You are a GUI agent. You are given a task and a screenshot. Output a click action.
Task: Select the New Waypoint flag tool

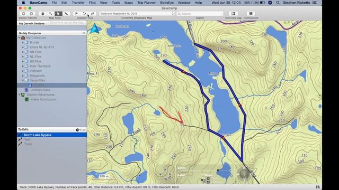(76, 14)
